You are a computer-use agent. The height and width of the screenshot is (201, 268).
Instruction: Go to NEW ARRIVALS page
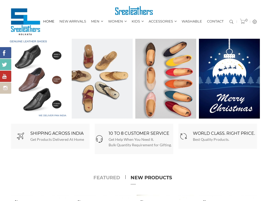(73, 21)
